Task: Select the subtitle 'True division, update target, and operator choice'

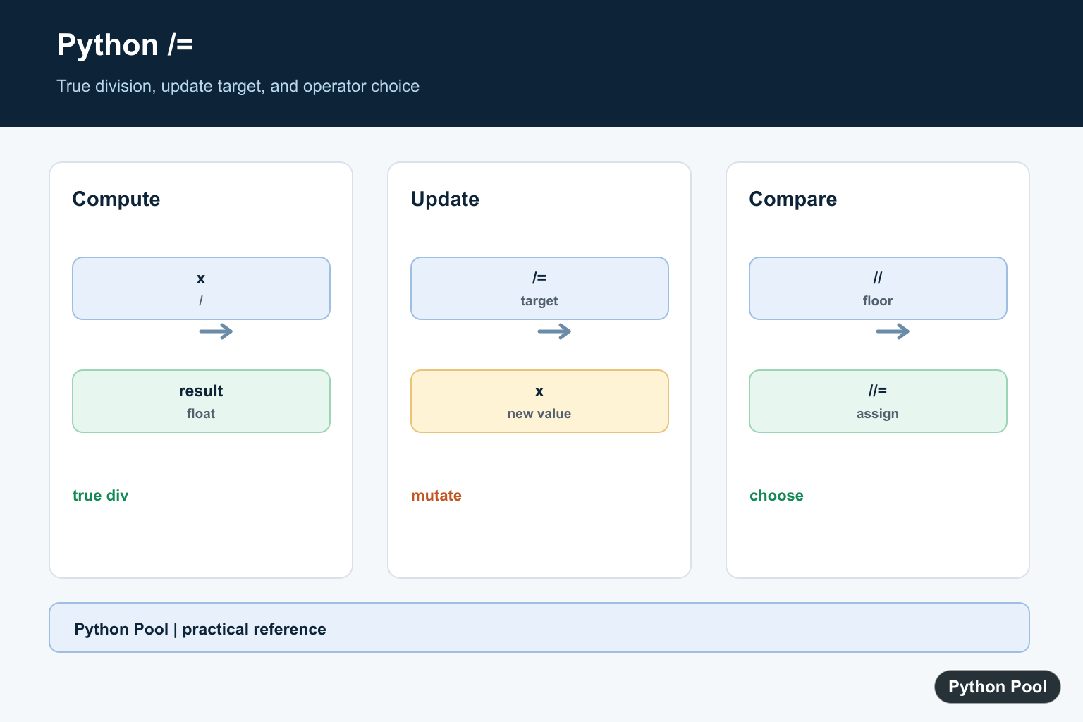Action: (x=238, y=86)
